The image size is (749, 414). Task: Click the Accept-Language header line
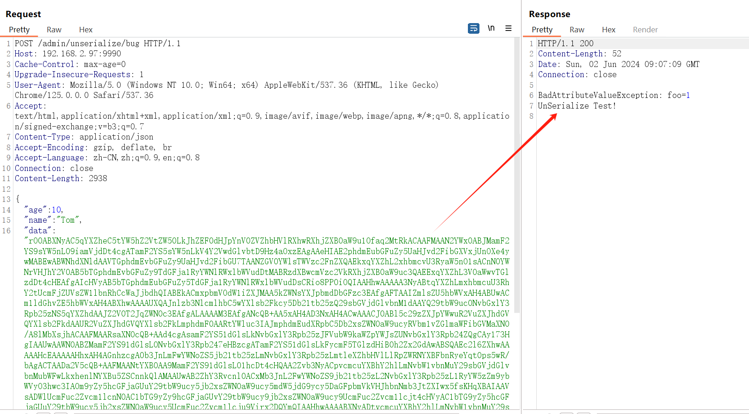(x=107, y=158)
